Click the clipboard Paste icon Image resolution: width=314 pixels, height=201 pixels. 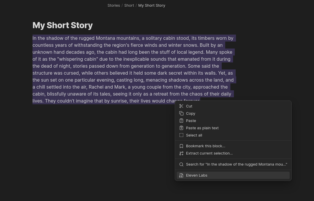tap(181, 121)
